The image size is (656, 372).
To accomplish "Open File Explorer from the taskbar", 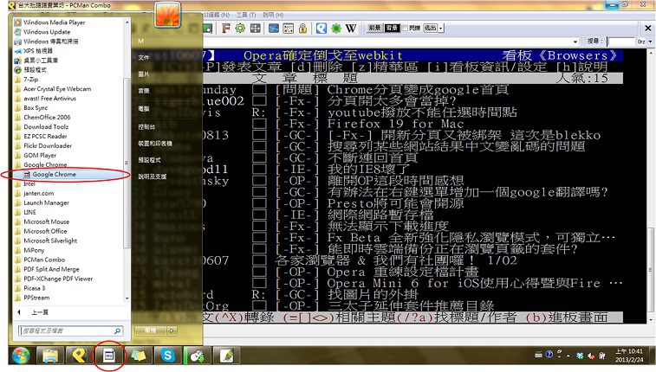I will (x=50, y=356).
